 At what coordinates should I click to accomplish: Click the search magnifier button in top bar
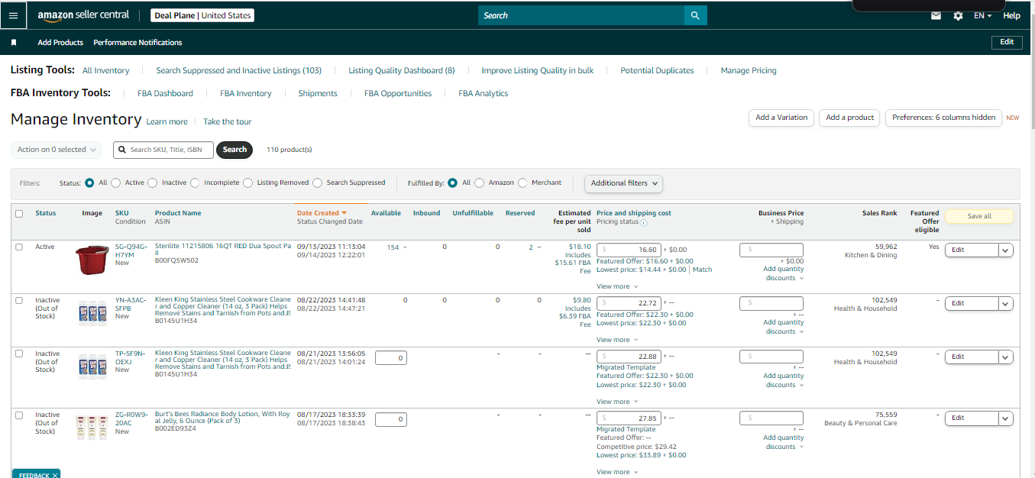tap(695, 15)
